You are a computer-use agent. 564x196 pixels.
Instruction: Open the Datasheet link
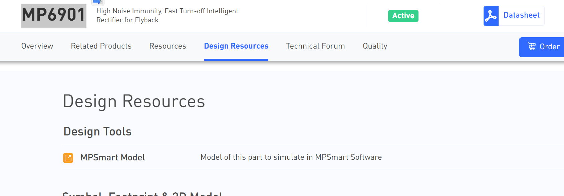point(521,15)
